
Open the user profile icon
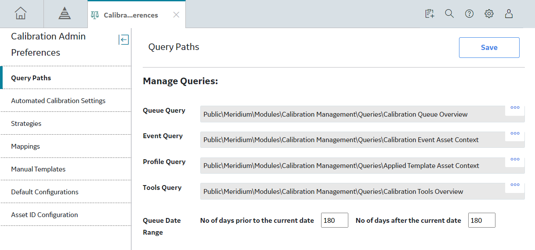click(x=509, y=14)
